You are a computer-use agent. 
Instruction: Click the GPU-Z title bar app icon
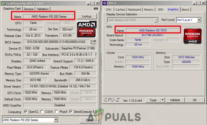point(3,3)
